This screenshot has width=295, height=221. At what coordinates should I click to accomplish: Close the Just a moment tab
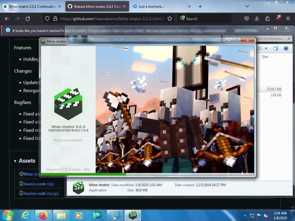(189, 6)
